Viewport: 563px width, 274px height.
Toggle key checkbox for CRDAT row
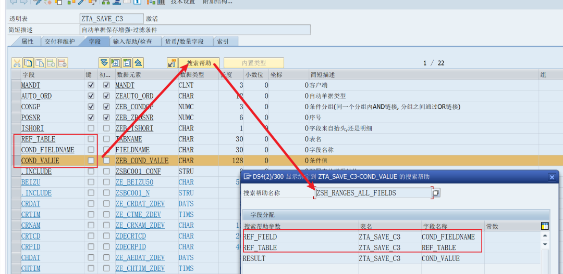[91, 203]
